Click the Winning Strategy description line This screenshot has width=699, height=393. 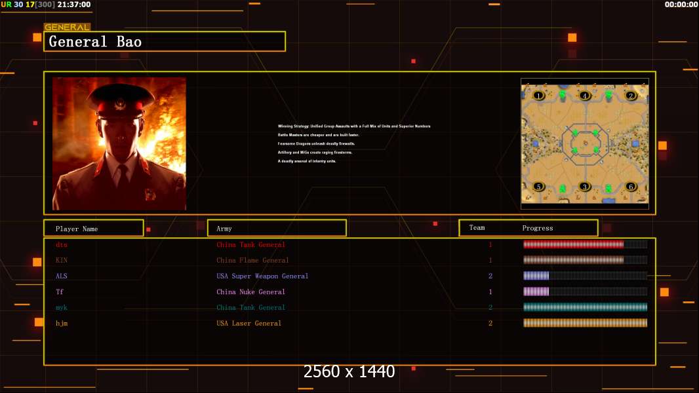click(x=354, y=126)
